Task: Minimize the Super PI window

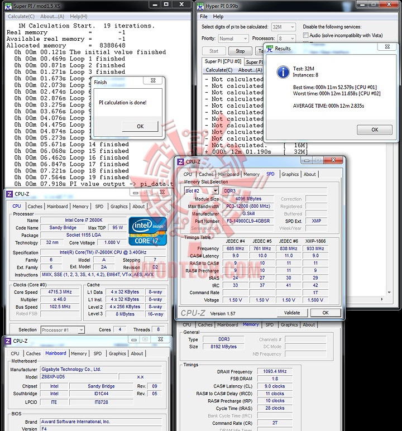Action: coord(155,4)
